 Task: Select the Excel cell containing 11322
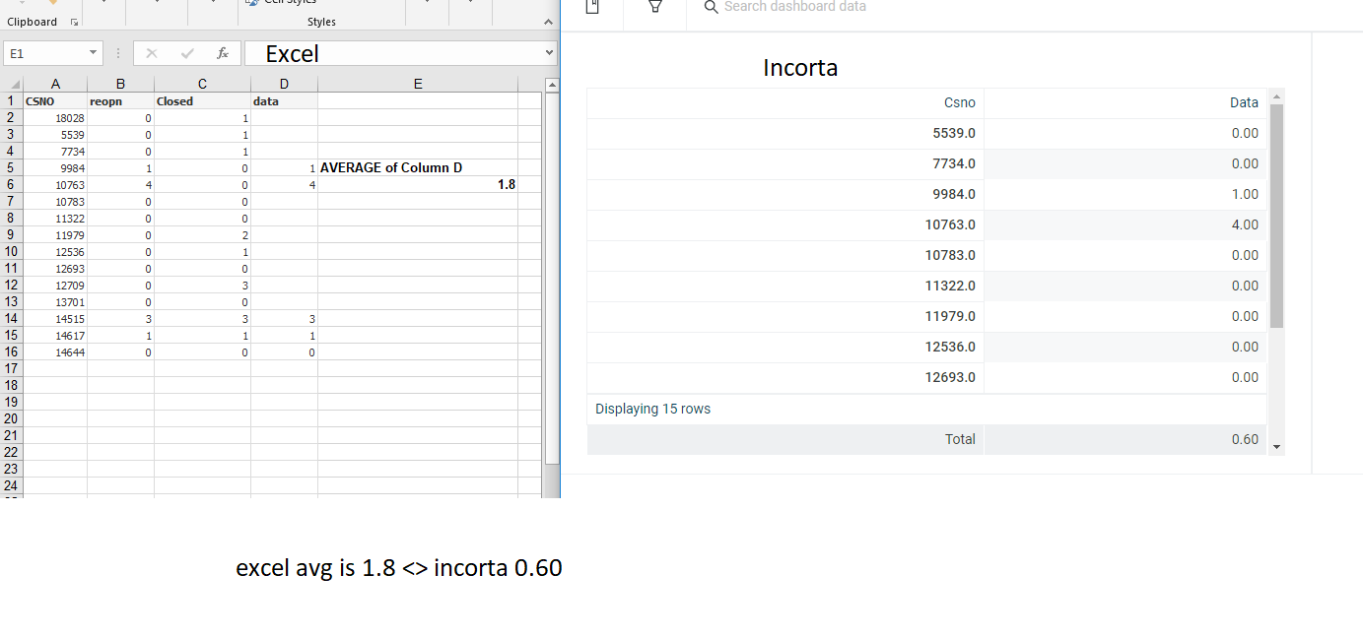[x=55, y=218]
